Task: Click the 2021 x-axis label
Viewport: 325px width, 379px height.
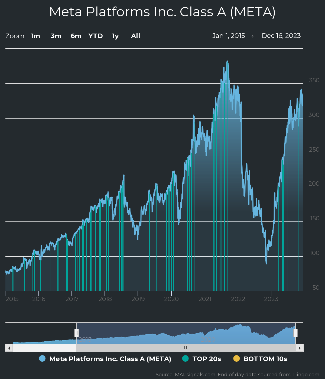Action: tap(205, 299)
